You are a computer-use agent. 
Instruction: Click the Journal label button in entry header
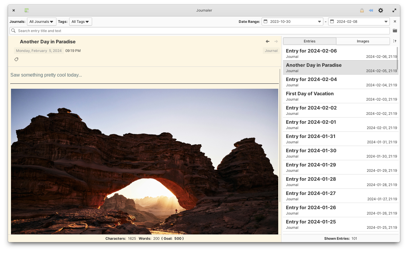[271, 51]
